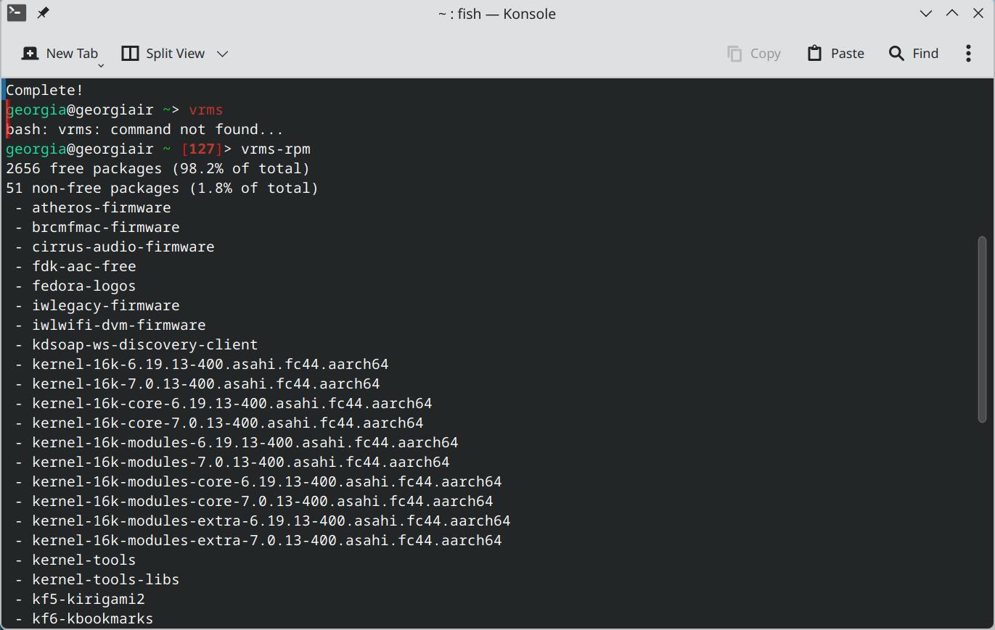The width and height of the screenshot is (995, 630).
Task: Click the Find magnifier icon
Action: pyautogui.click(x=897, y=53)
